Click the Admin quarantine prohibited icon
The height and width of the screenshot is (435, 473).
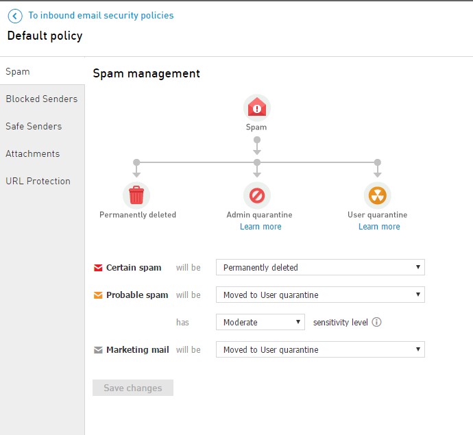point(257,195)
